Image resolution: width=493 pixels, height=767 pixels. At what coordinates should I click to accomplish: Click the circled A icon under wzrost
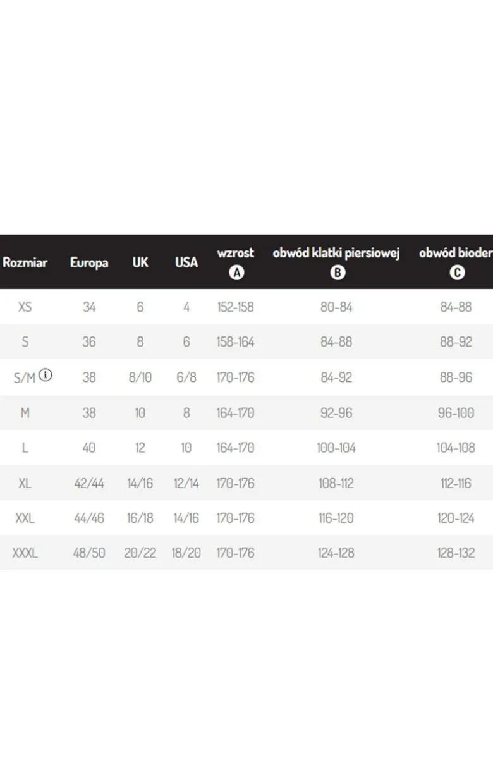tap(236, 273)
